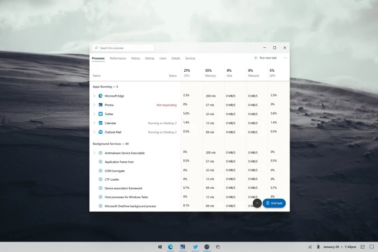The width and height of the screenshot is (378, 252).
Task: Click the Run new task button
Action: (x=266, y=58)
